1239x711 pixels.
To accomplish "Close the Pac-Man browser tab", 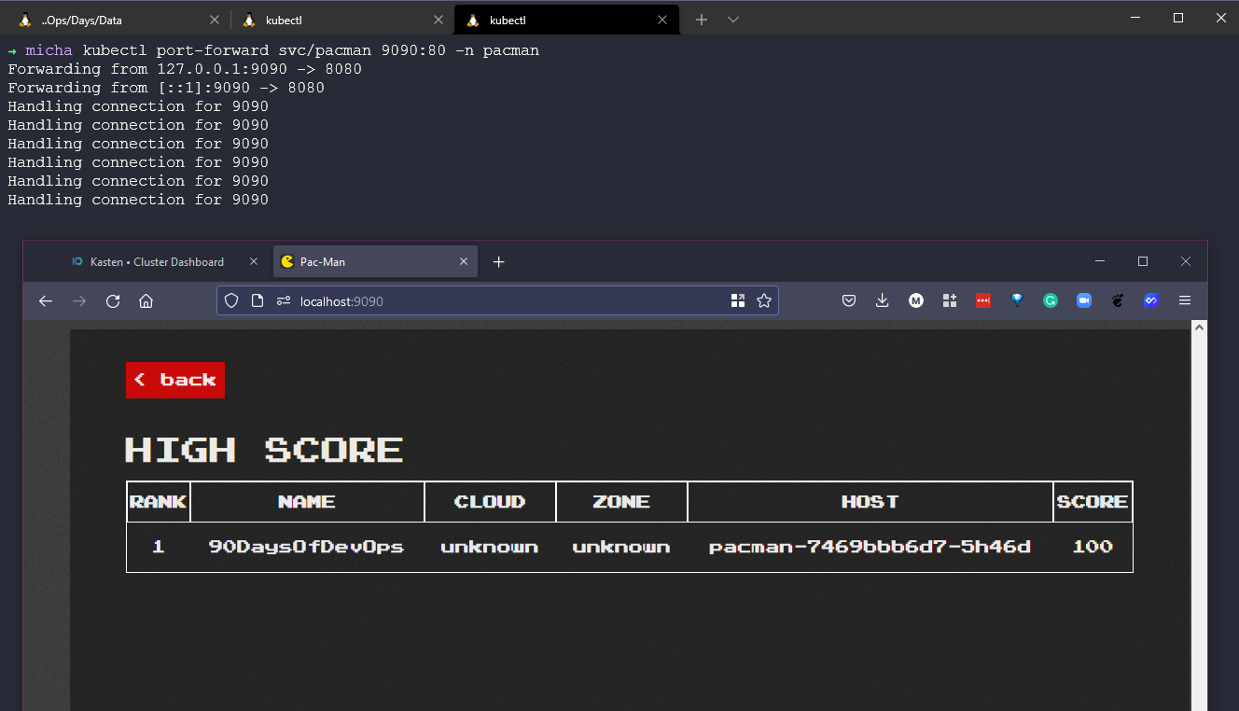I will click(x=464, y=262).
